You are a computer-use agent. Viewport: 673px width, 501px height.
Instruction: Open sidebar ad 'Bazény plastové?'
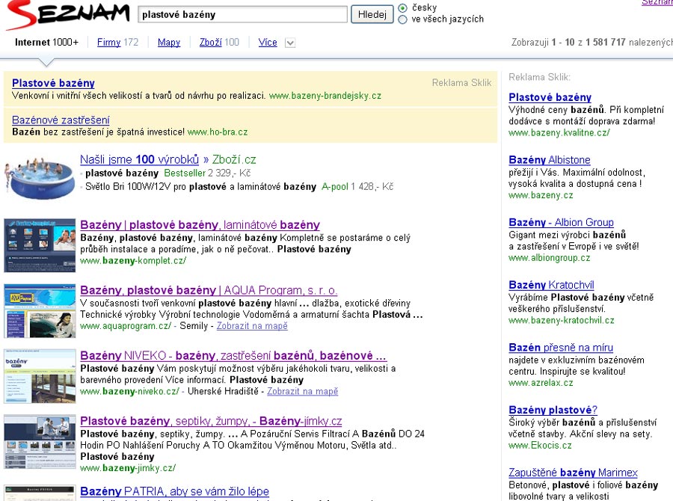[553, 410]
